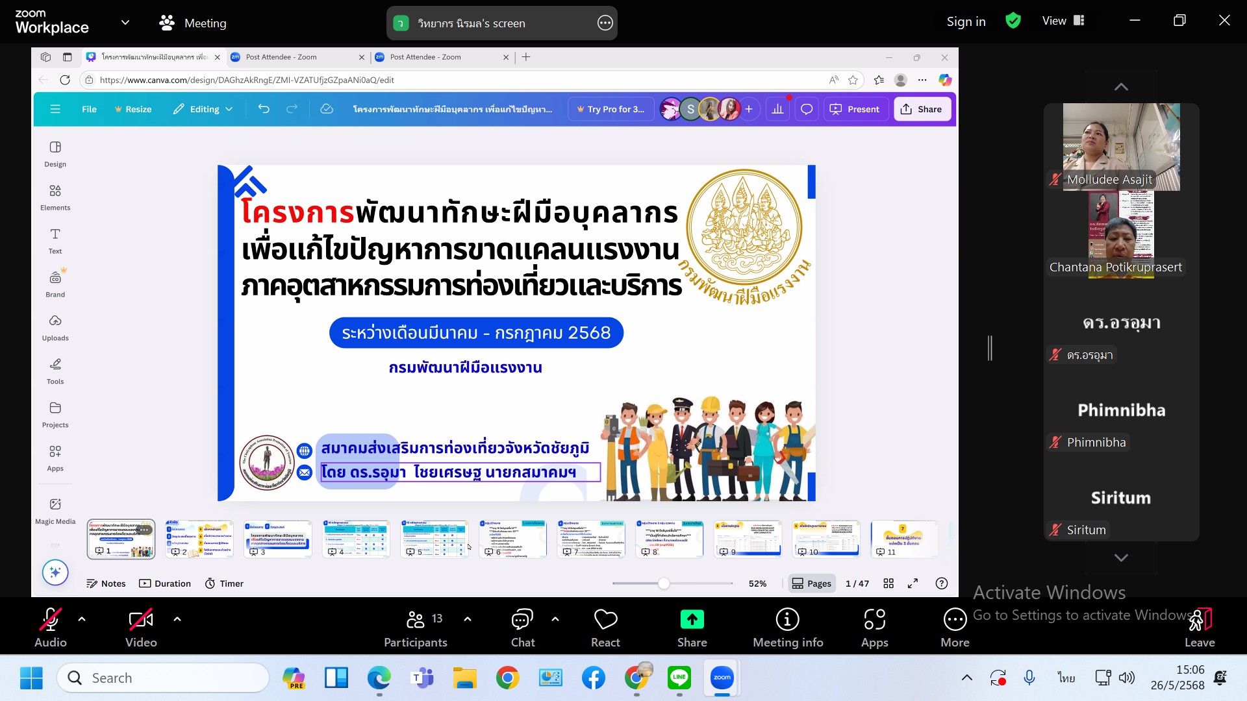Image resolution: width=1247 pixels, height=701 pixels.
Task: Open Magic Media in sidebar
Action: pos(55,511)
